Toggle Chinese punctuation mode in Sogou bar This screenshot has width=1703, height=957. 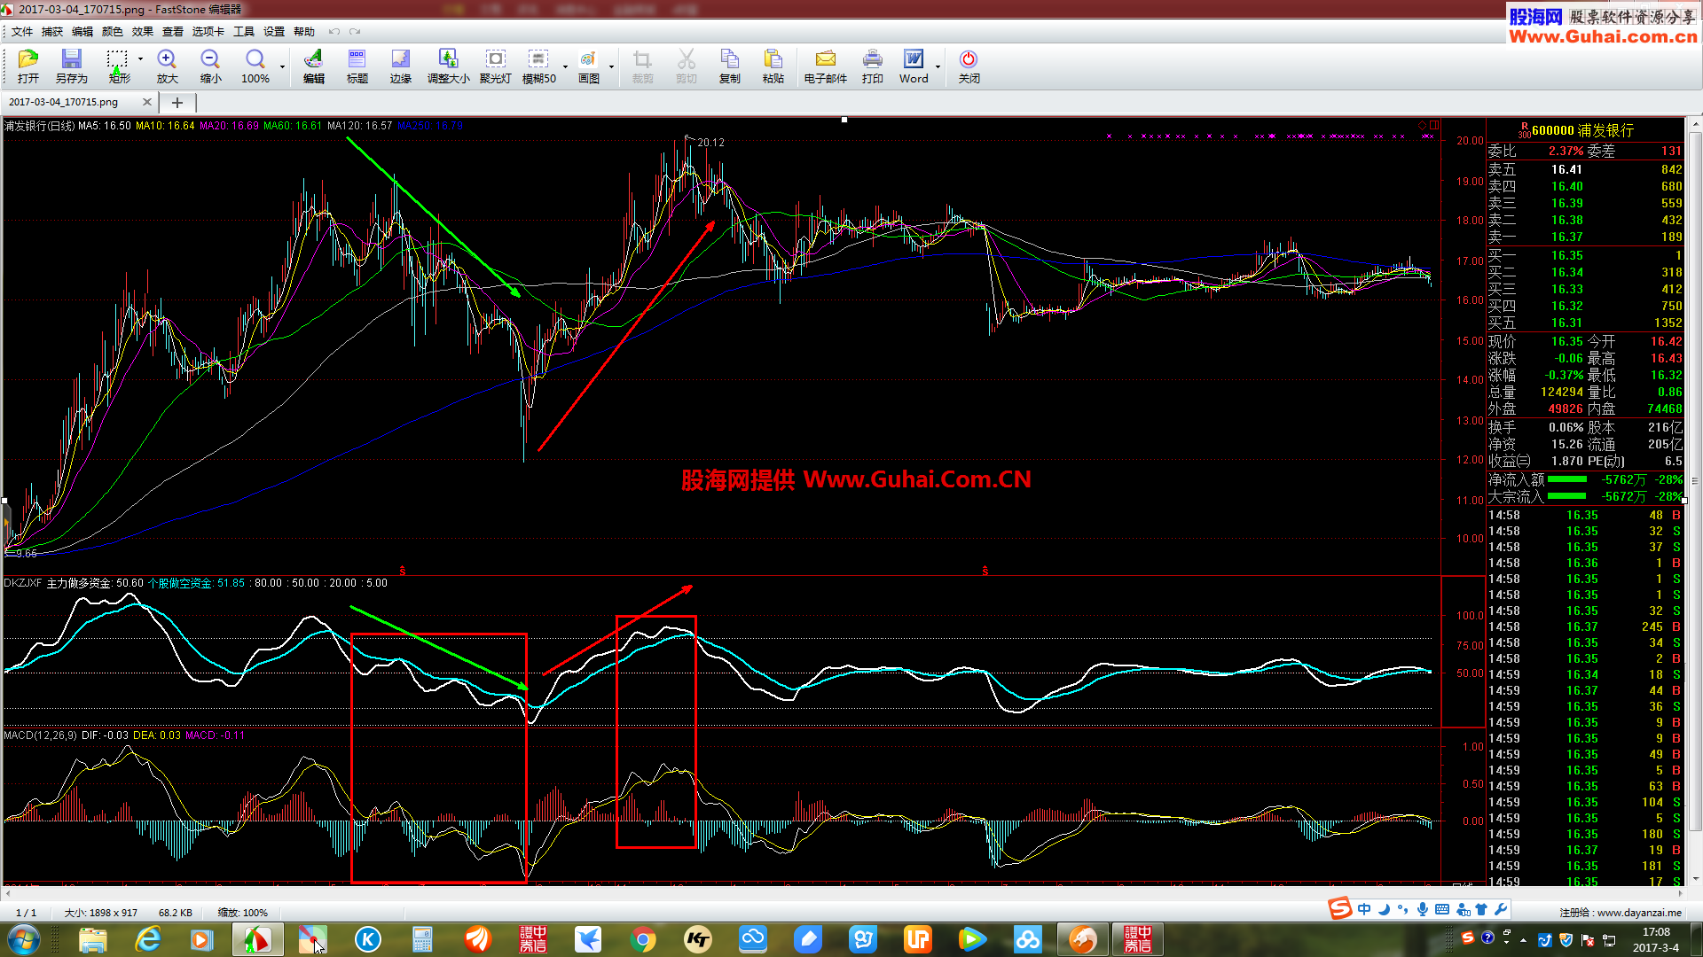1402,909
